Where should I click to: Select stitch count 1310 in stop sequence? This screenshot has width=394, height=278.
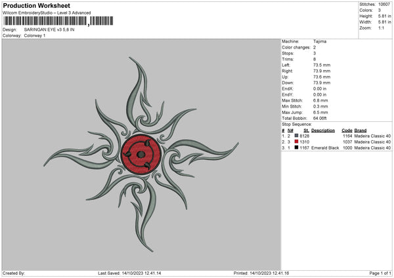[304, 142]
